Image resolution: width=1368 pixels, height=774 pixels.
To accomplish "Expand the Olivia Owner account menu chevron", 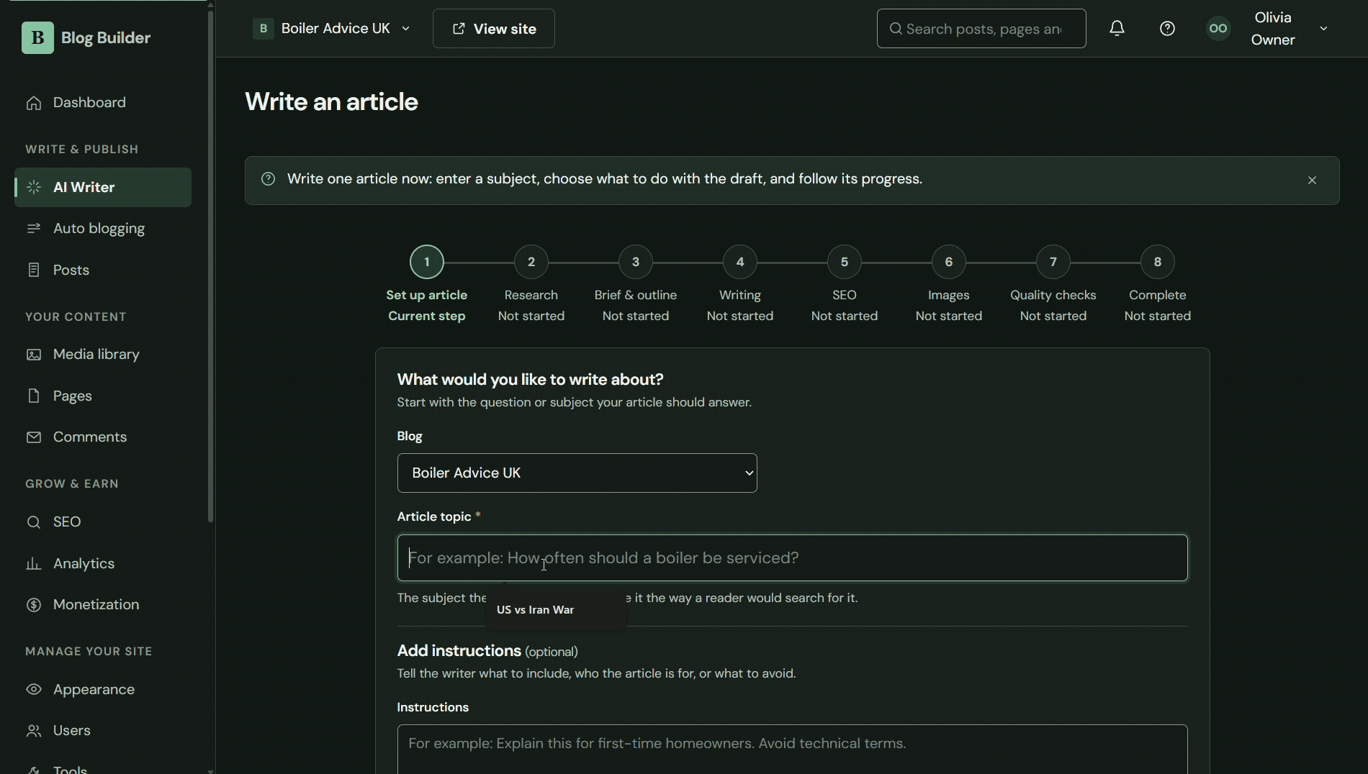I will (x=1323, y=29).
